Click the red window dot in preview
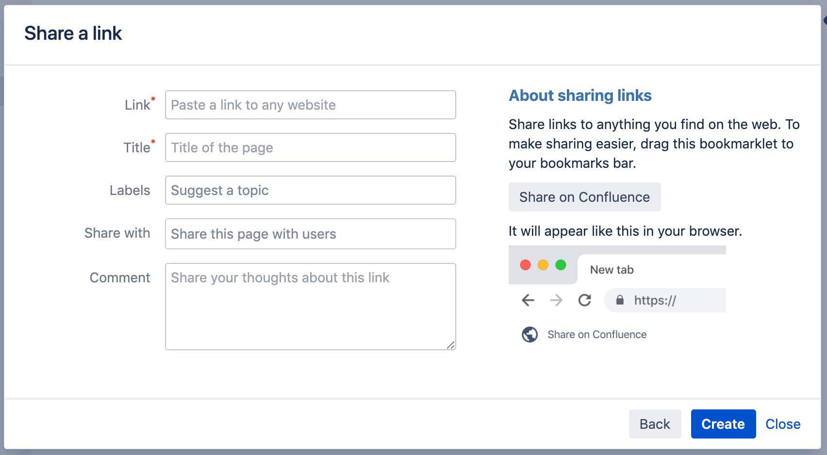 coord(525,265)
